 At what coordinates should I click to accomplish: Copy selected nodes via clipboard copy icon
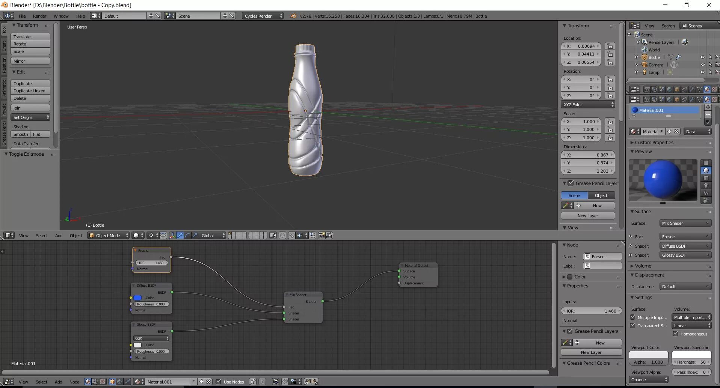tap(307, 382)
